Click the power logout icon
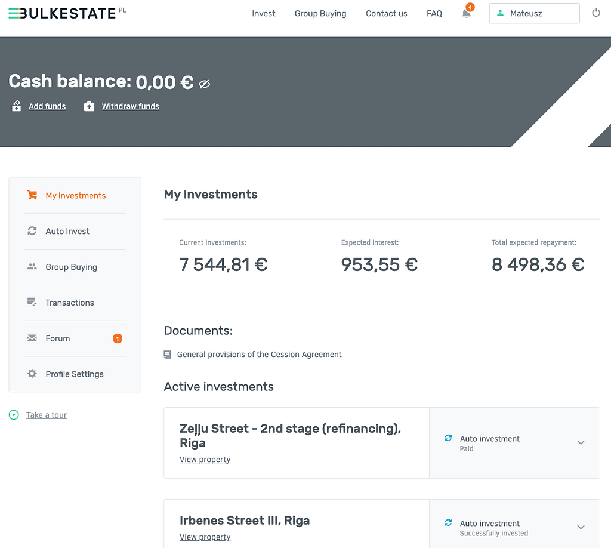The height and width of the screenshot is (548, 611). point(596,13)
